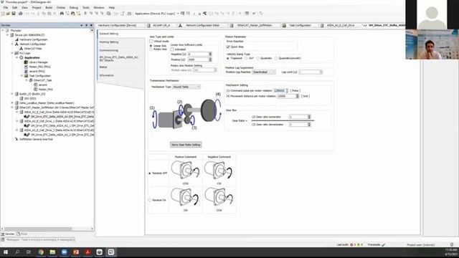Click the Library Manager book icon

[26, 62]
